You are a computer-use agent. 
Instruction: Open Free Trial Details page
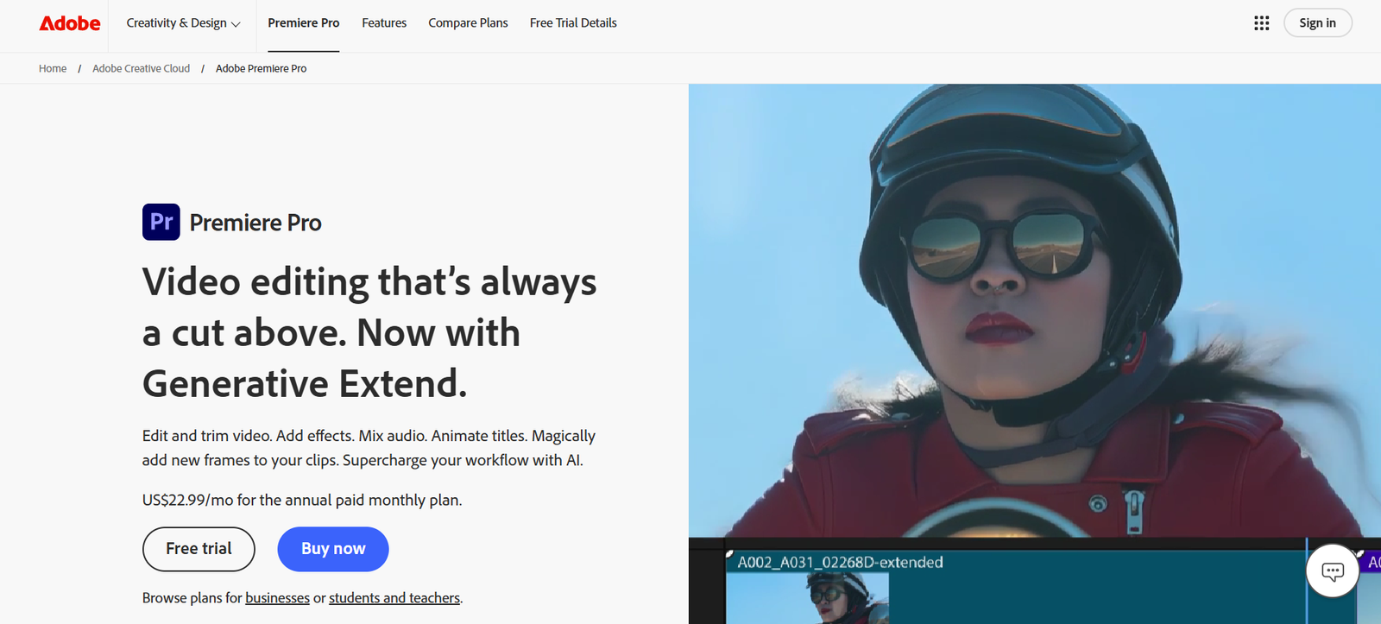click(573, 23)
